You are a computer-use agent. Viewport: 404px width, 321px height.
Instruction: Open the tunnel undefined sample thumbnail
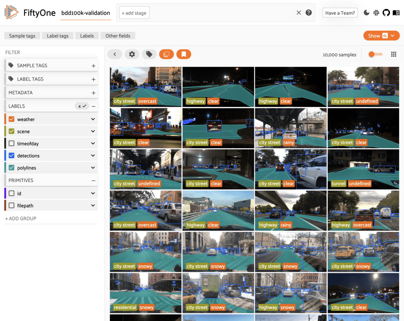[363, 169]
